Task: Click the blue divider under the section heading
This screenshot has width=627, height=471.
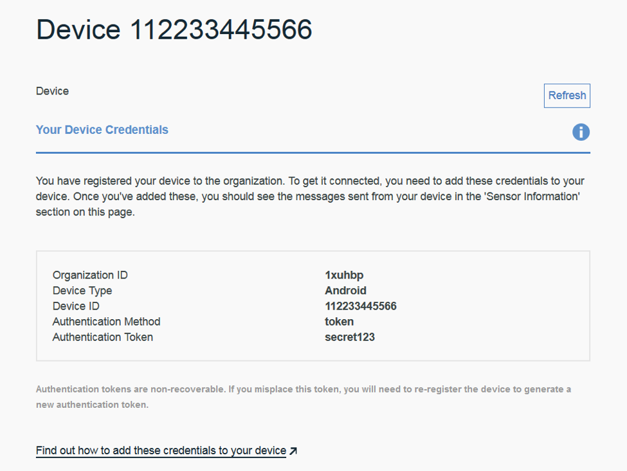Action: tap(313, 153)
